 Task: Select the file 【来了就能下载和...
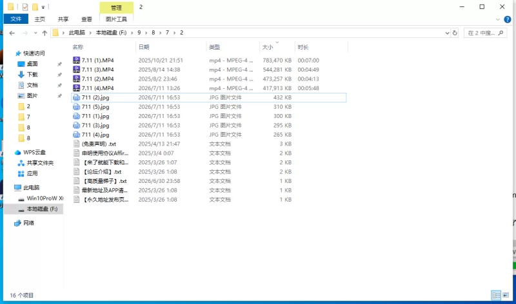tap(105, 162)
